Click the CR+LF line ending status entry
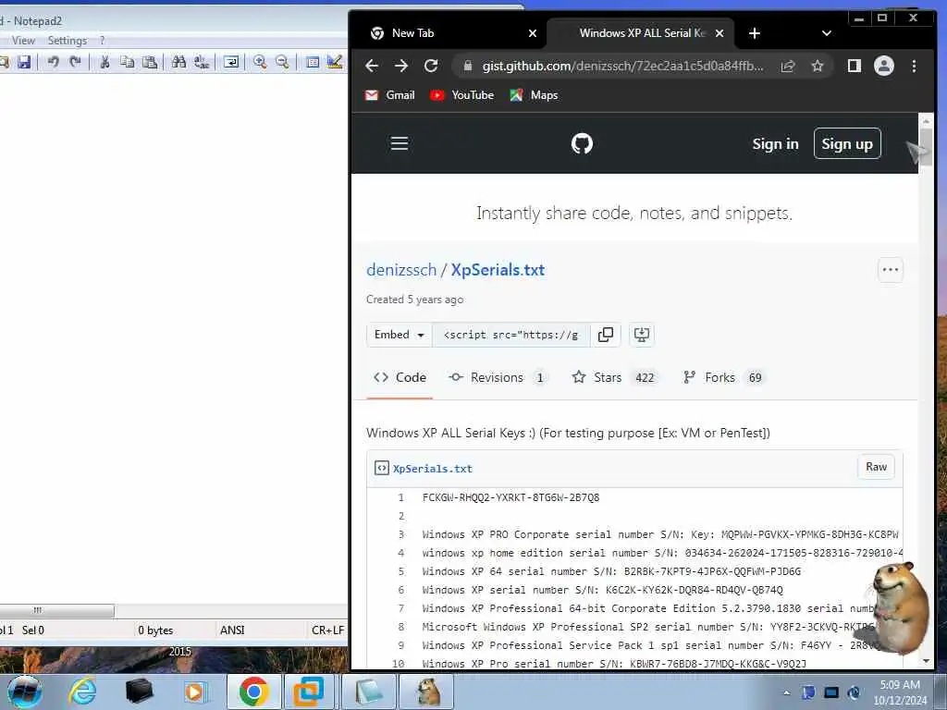947x710 pixels. coord(327,630)
